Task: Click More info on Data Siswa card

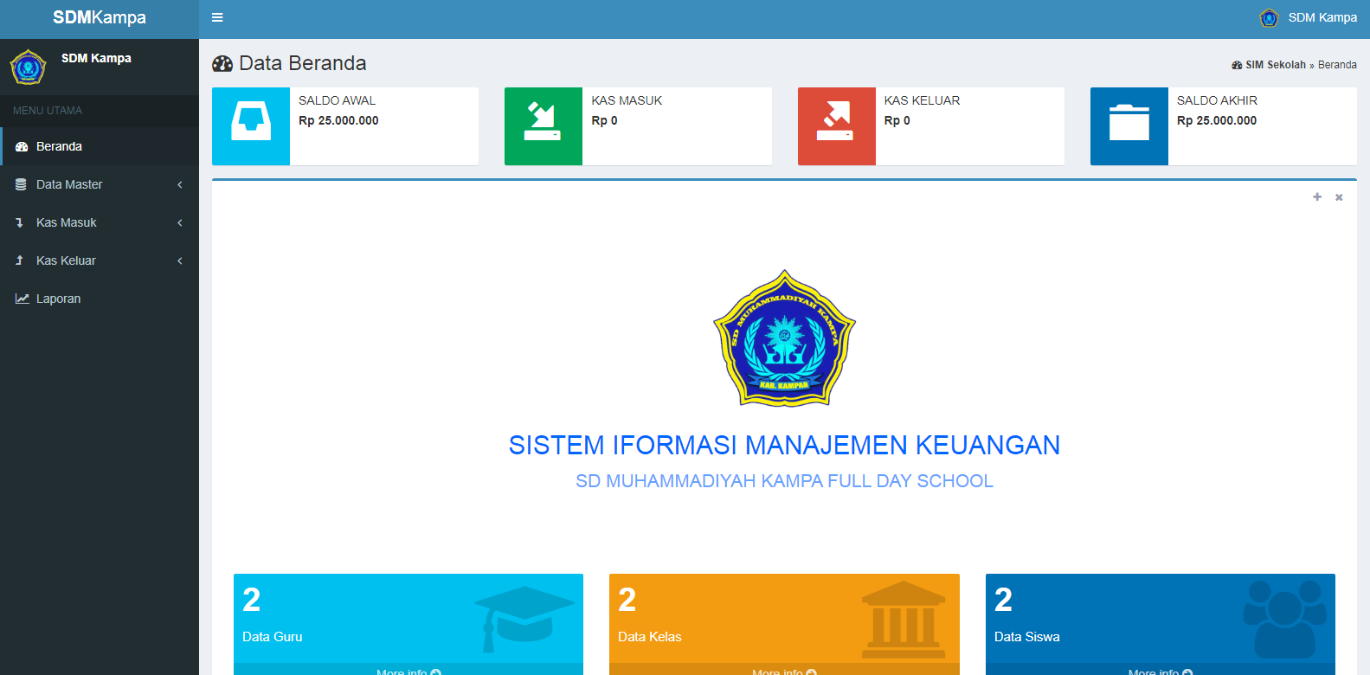Action: point(1161,672)
